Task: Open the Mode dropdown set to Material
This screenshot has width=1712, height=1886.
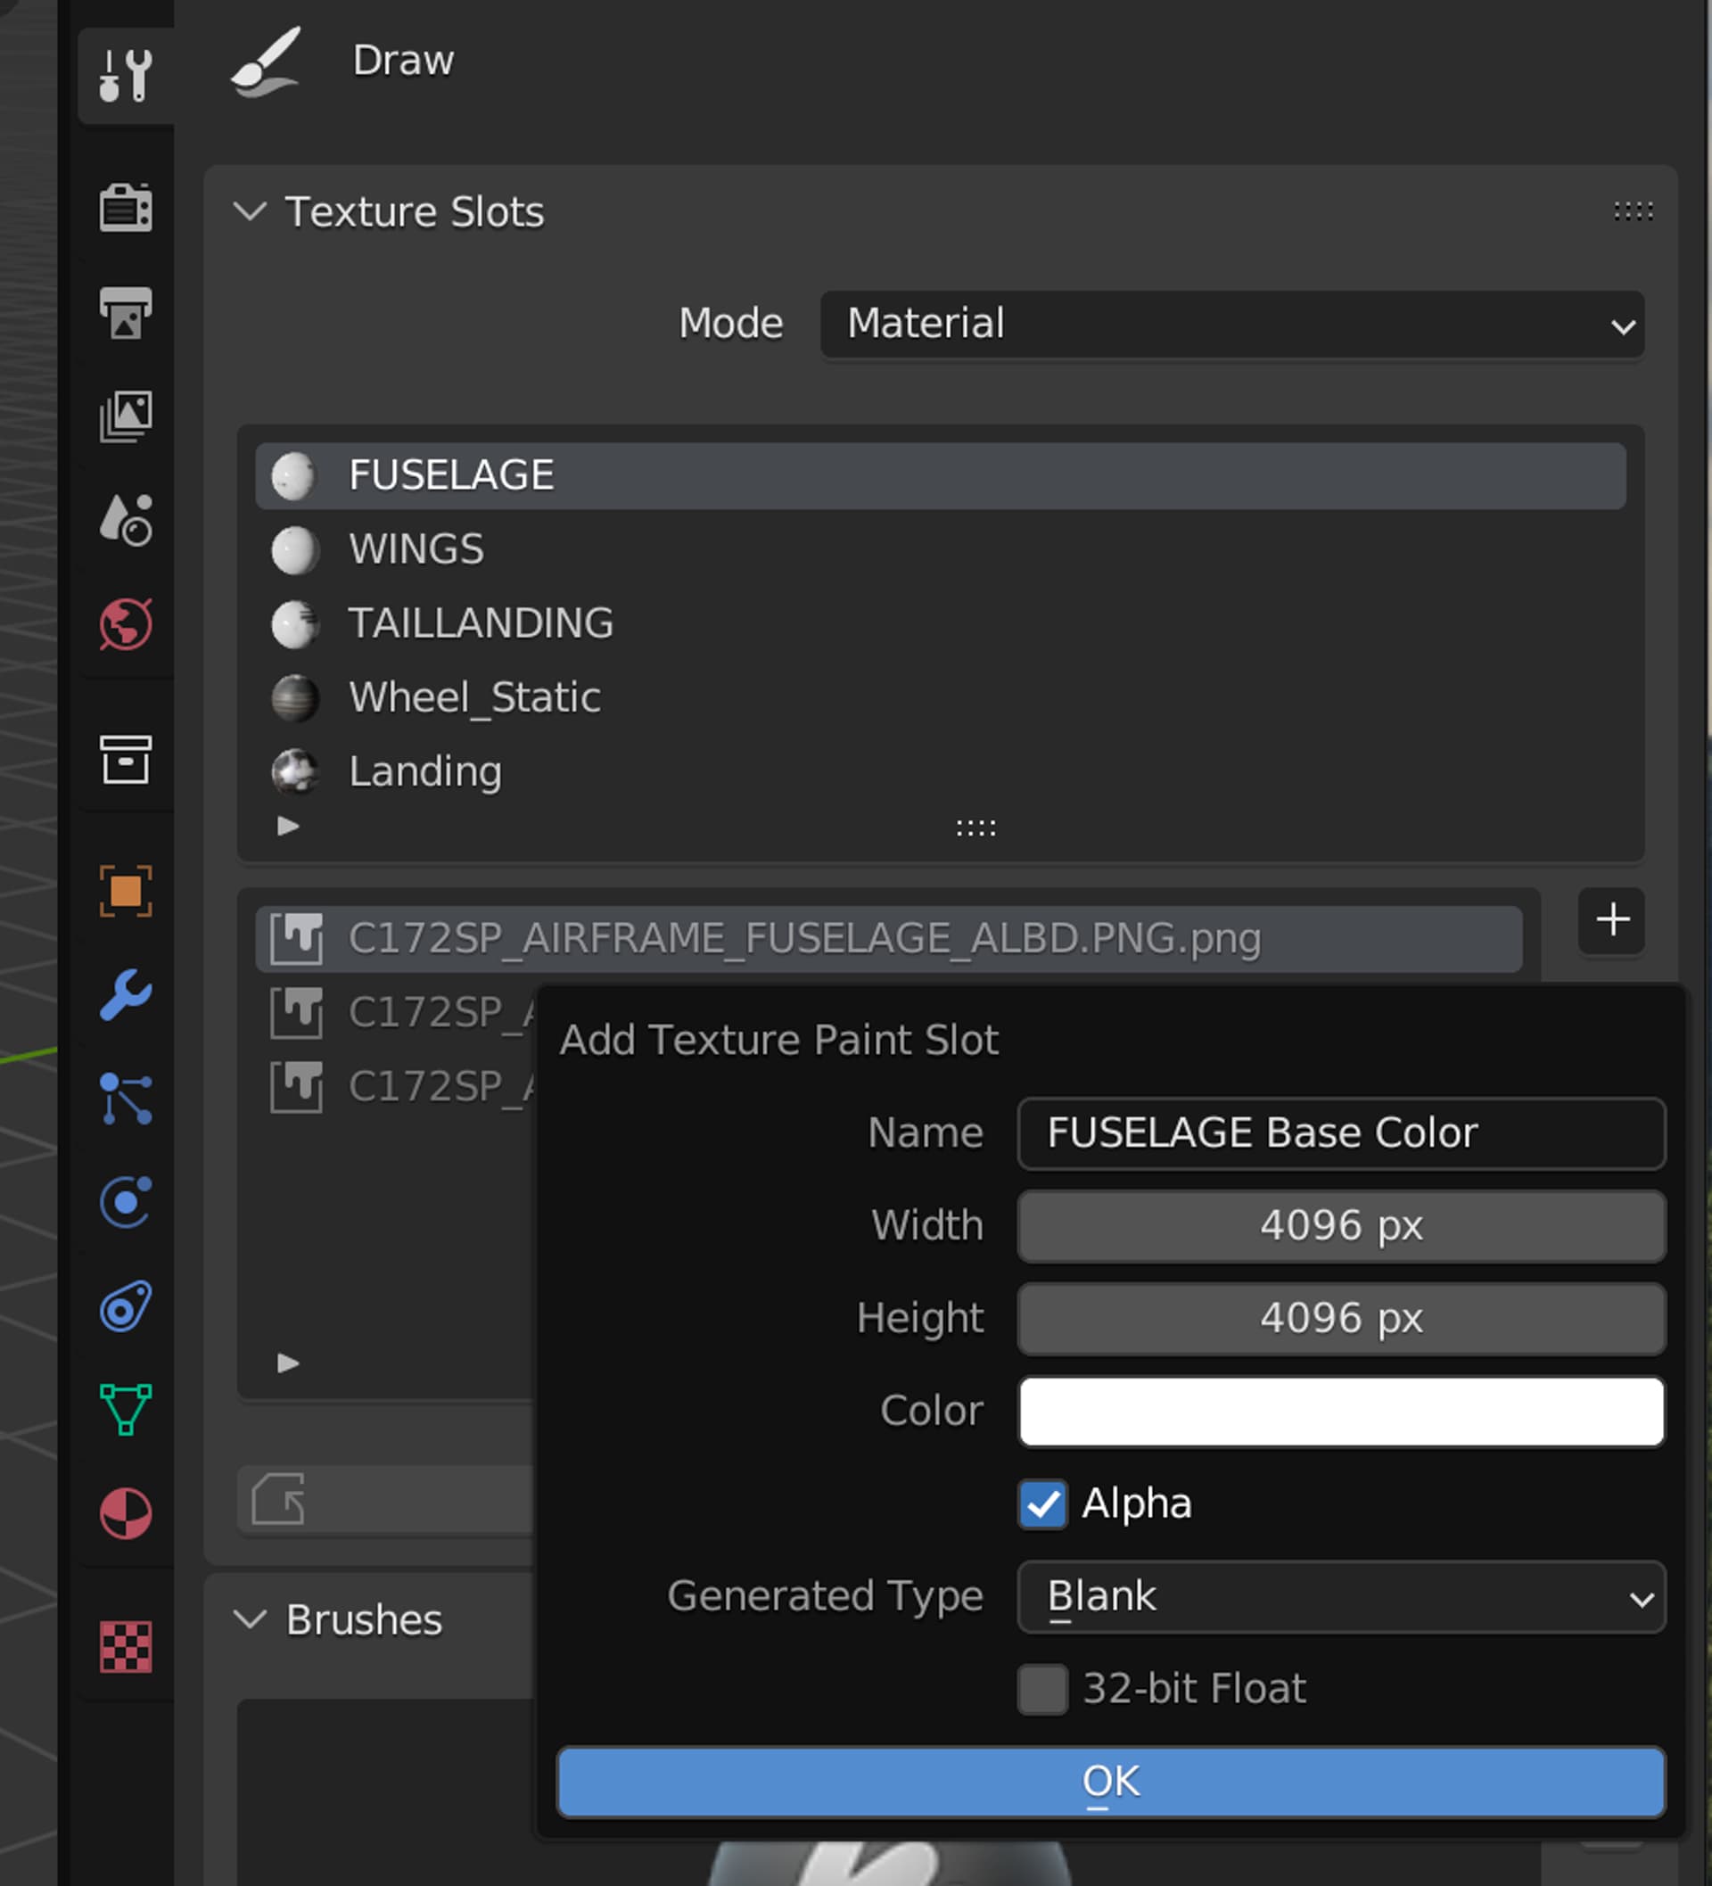Action: [x=1232, y=325]
